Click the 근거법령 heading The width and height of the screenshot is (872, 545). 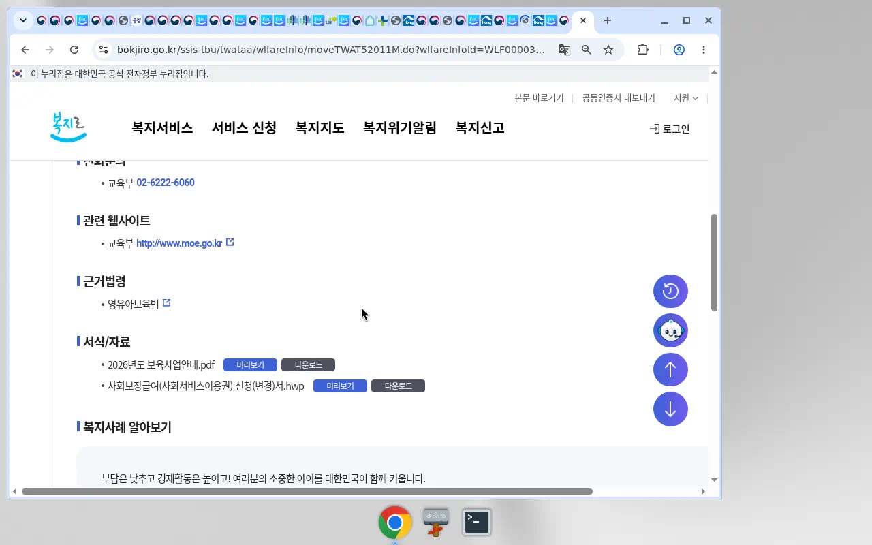point(104,281)
